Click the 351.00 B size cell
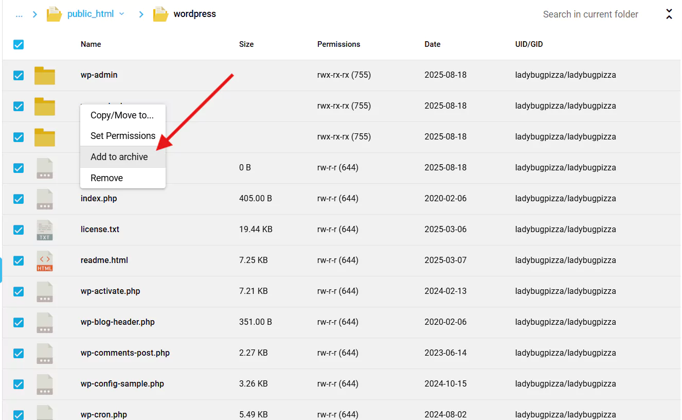Screen dimensions: 682x420 point(256,322)
